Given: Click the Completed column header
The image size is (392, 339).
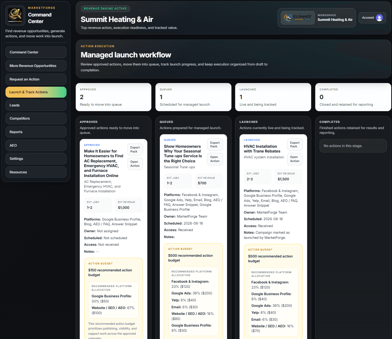Looking at the screenshot, I should pos(329,122).
